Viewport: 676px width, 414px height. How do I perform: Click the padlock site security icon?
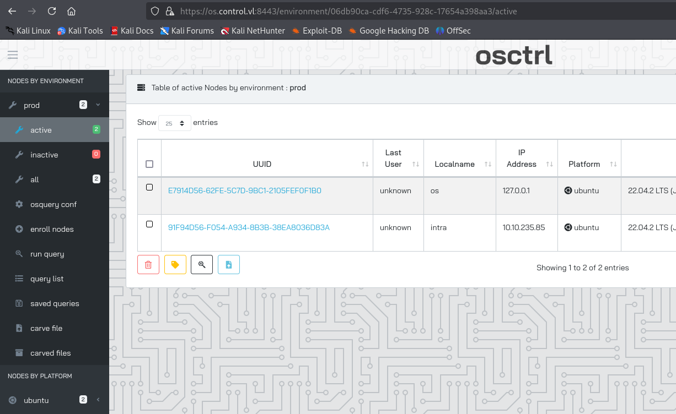click(x=169, y=11)
